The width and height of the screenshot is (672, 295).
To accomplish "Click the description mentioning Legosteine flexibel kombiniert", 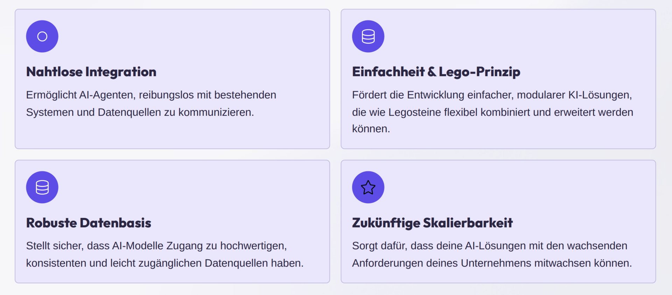I will [493, 112].
